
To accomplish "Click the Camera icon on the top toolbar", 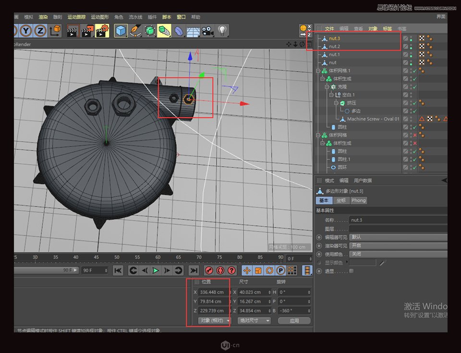I will click(x=207, y=30).
